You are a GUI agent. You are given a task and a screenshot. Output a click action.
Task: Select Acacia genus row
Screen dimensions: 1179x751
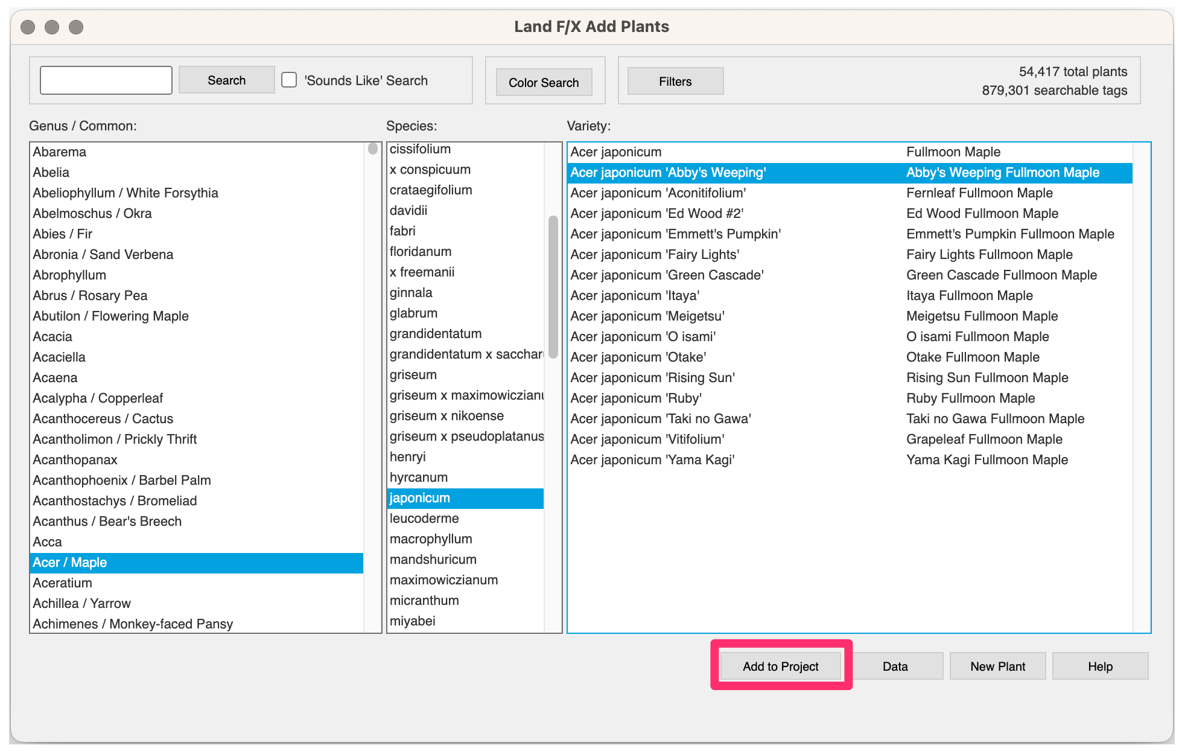point(197,337)
